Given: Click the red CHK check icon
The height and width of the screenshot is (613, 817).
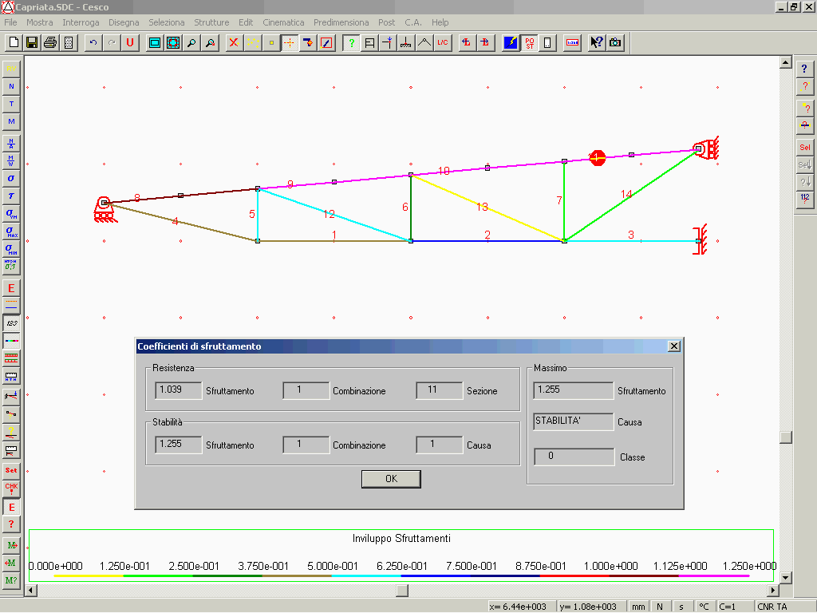Looking at the screenshot, I should click(11, 488).
